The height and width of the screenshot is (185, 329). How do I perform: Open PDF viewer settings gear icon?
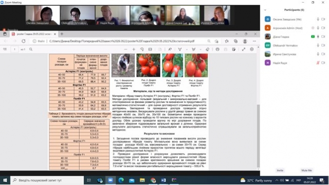click(251, 49)
